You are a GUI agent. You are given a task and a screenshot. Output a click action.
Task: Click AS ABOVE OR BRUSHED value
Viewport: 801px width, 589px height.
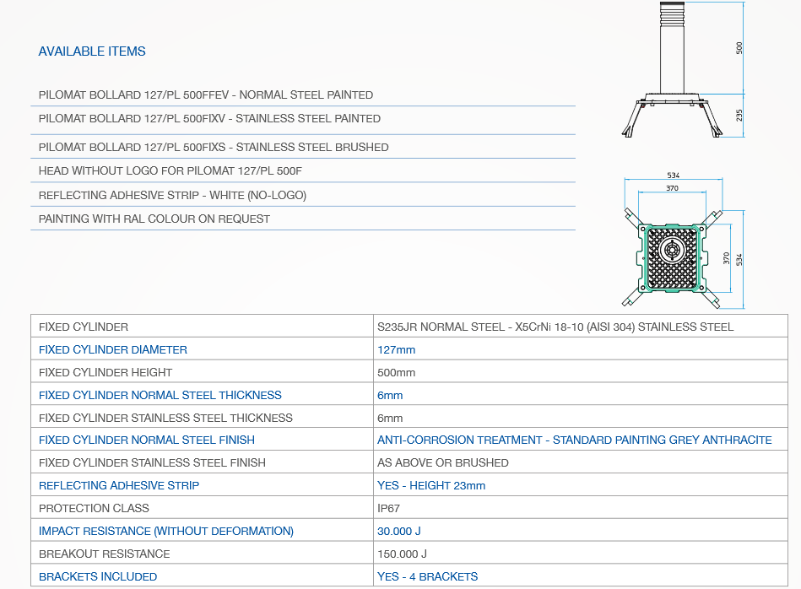coord(443,462)
